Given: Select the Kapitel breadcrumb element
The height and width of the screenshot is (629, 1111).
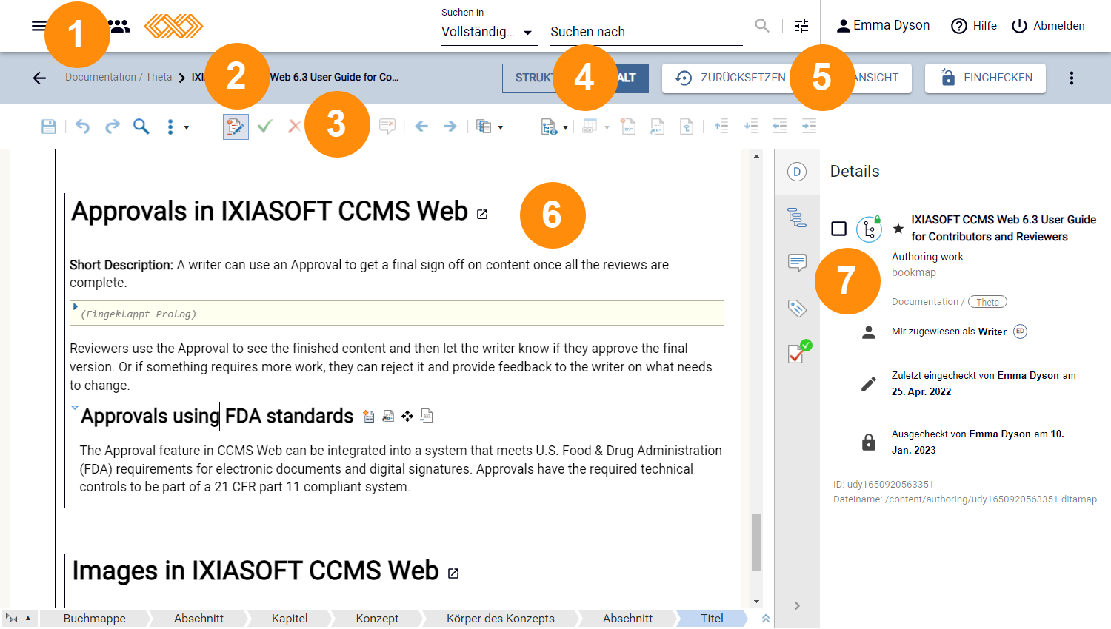Looking at the screenshot, I should [290, 619].
